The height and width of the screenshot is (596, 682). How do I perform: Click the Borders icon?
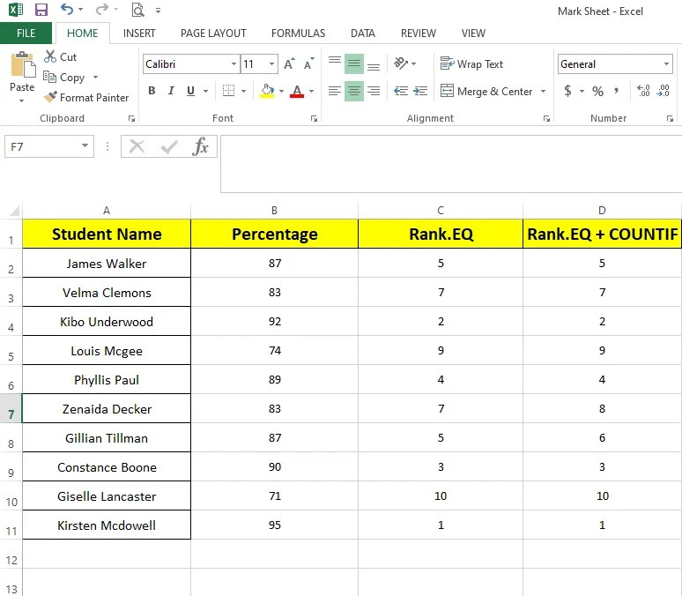228,91
